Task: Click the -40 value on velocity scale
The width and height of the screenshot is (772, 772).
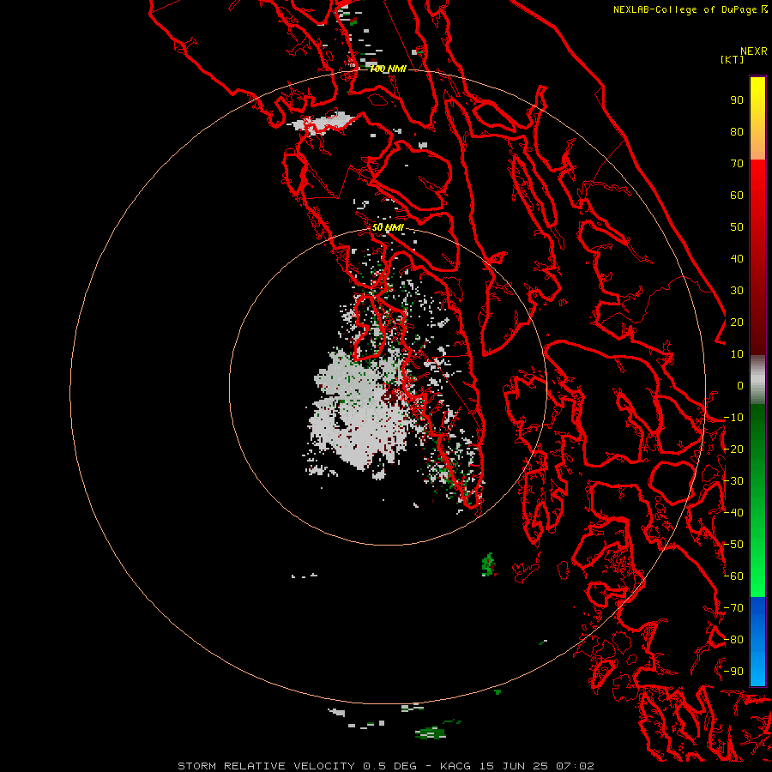Action: click(733, 513)
